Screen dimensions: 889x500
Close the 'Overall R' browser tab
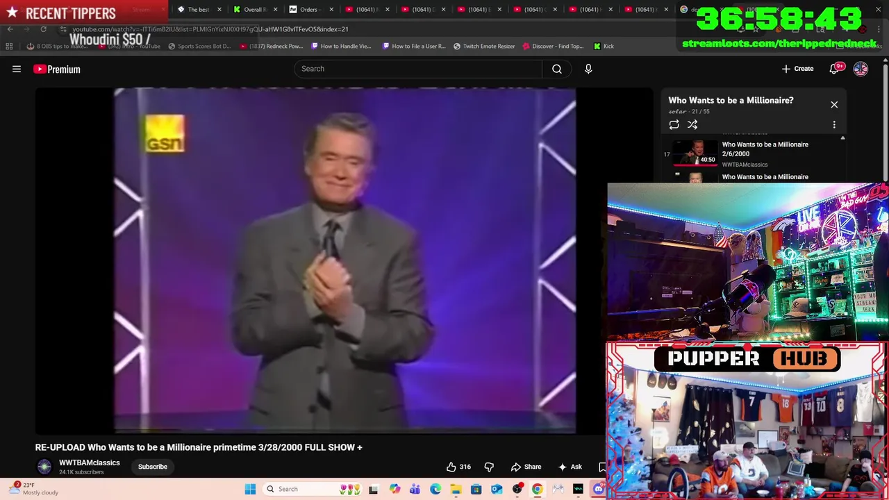(x=275, y=10)
